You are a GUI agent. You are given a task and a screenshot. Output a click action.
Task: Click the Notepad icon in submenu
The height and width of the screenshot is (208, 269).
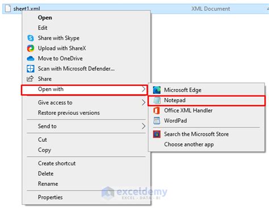(157, 101)
